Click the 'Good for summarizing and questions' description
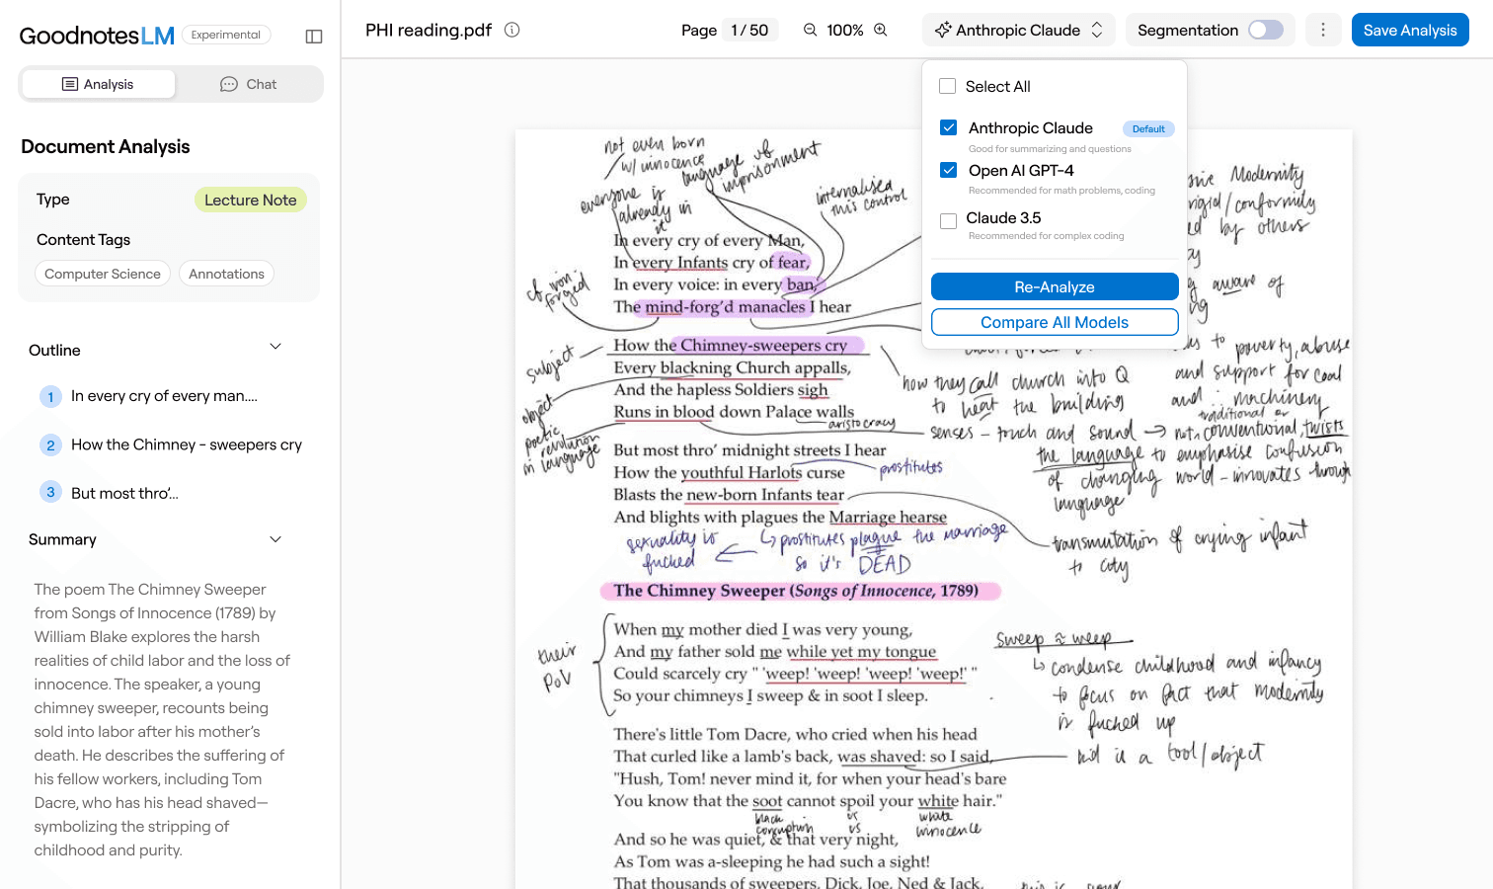This screenshot has width=1493, height=889. 1050,149
